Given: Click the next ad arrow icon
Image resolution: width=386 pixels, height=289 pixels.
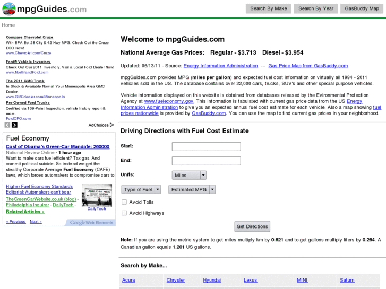Looking at the screenshot, I should tap(14, 125).
